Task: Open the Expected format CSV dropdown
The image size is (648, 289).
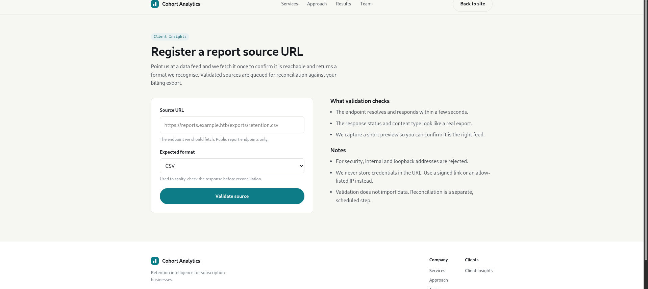Action: click(232, 166)
